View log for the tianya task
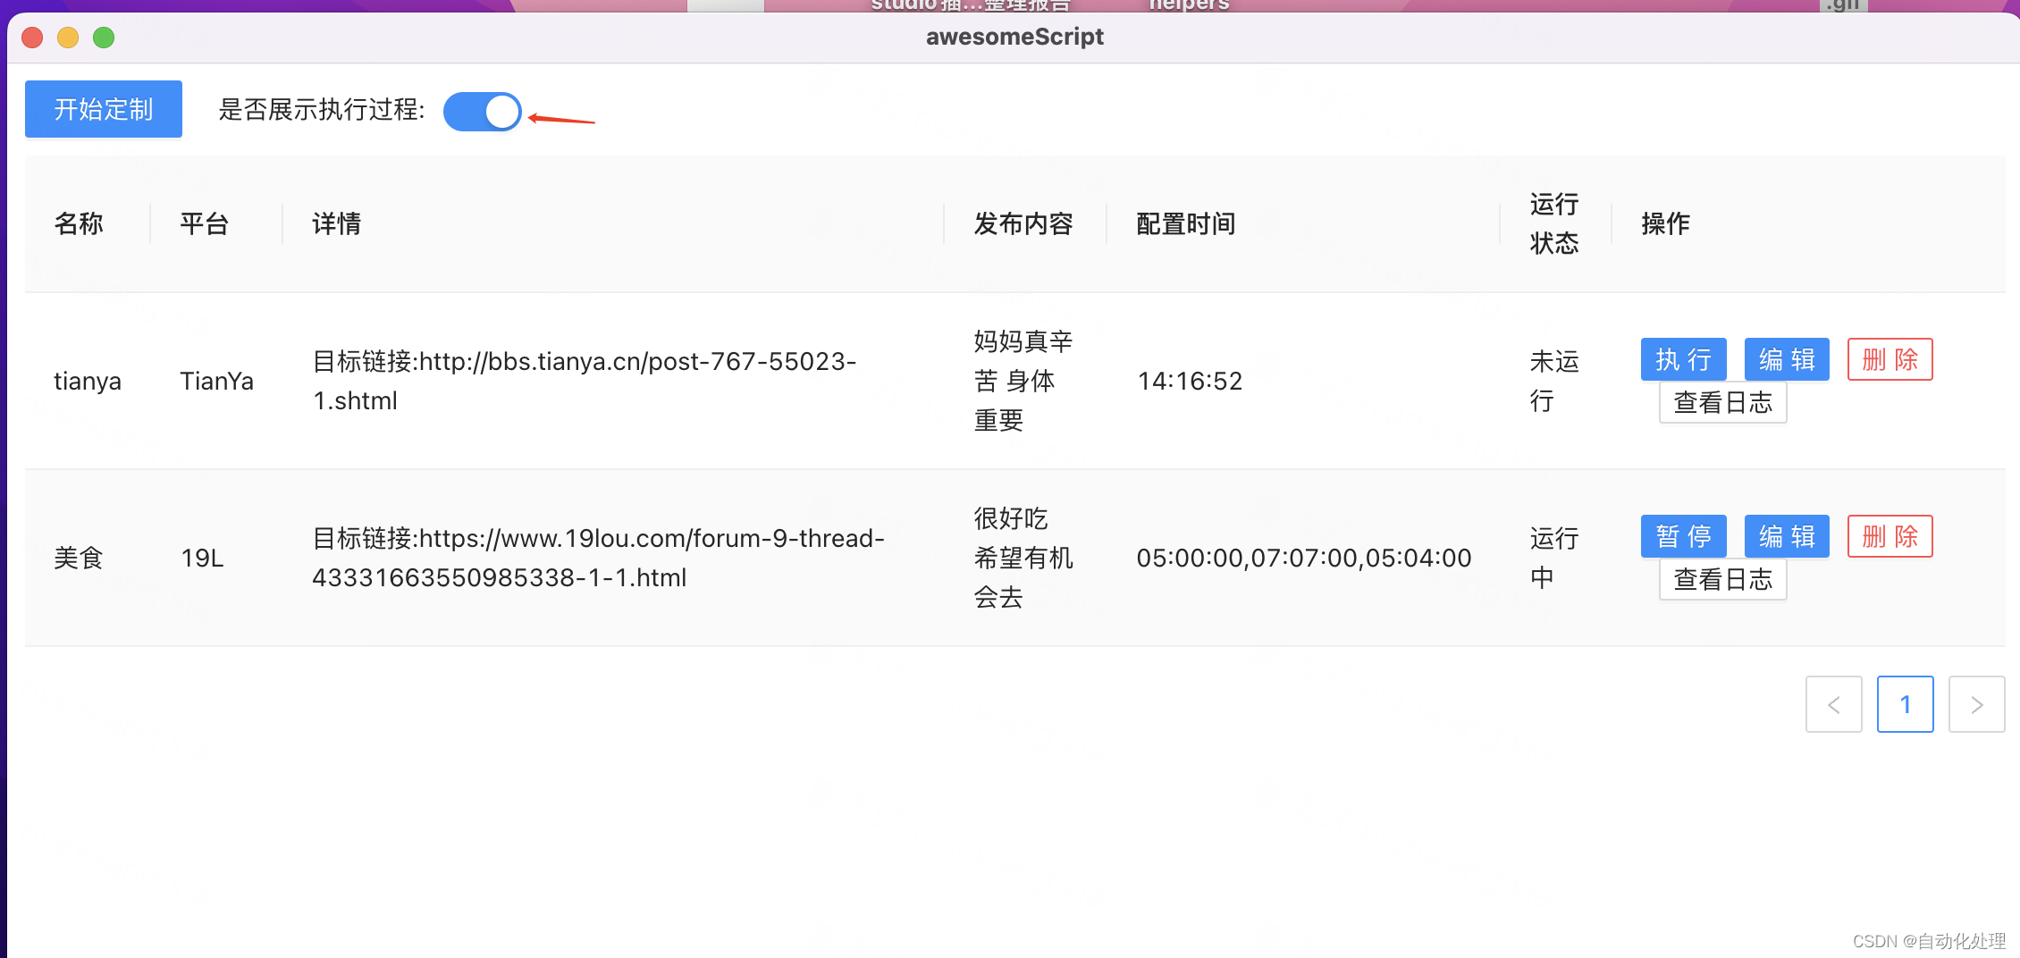The height and width of the screenshot is (958, 2020). [1722, 402]
